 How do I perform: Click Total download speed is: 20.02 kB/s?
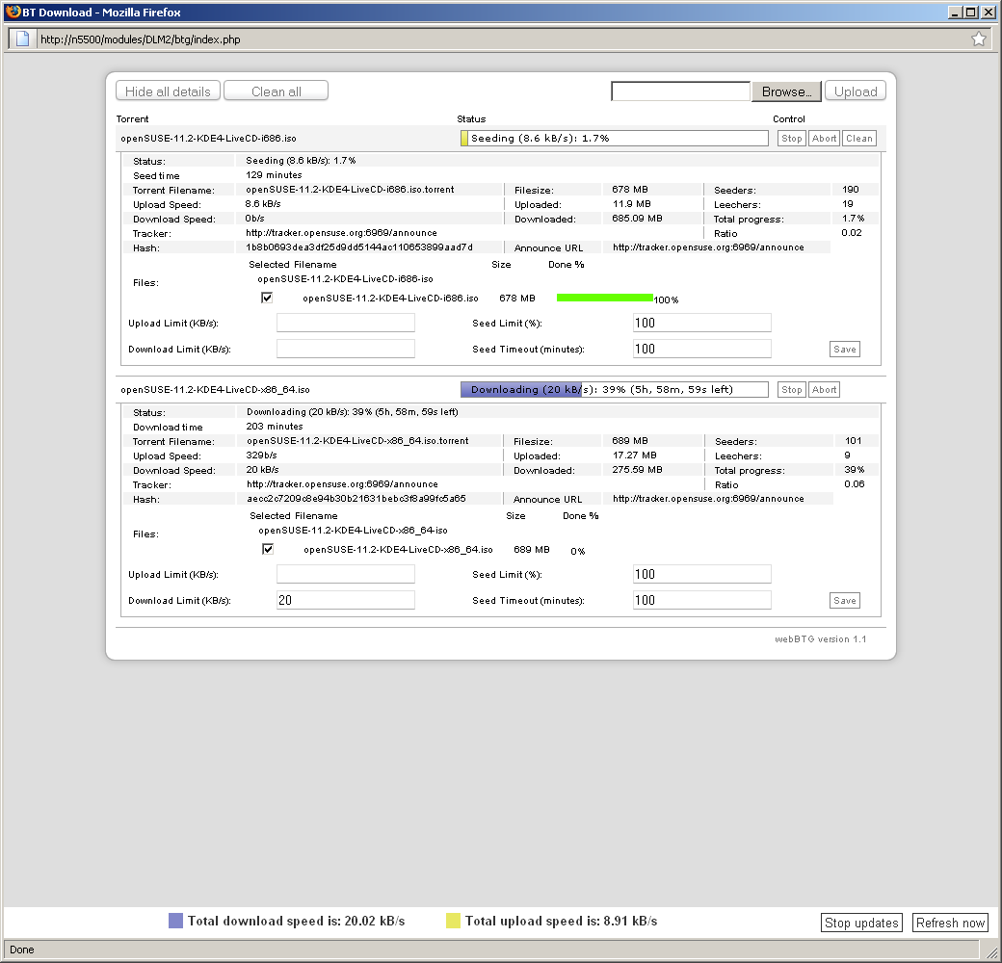[297, 921]
